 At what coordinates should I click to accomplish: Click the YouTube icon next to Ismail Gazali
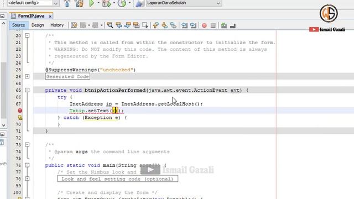314,29
